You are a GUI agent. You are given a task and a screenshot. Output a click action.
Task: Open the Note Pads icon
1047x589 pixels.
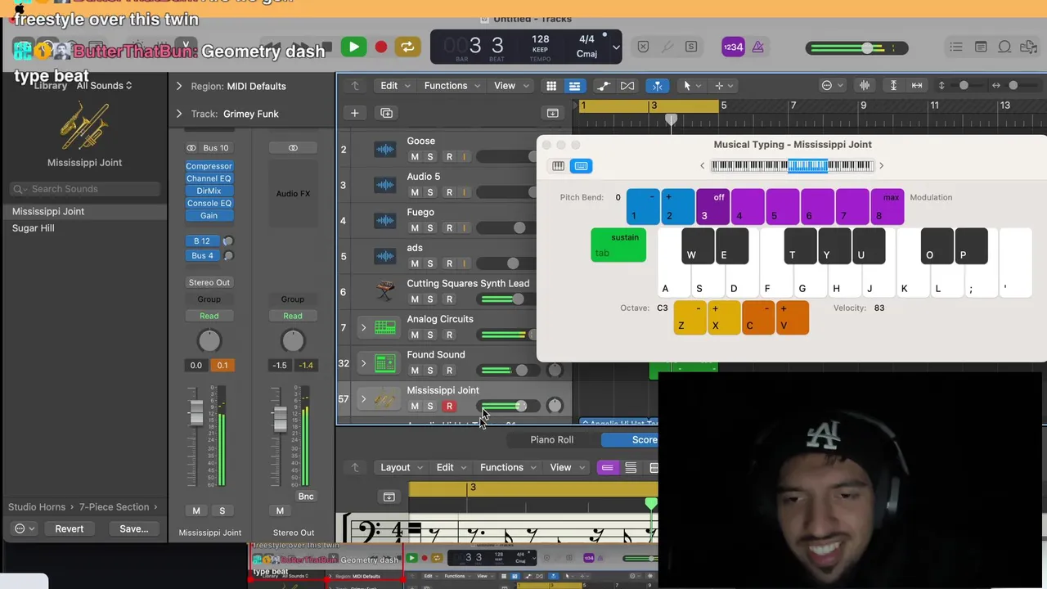981,47
